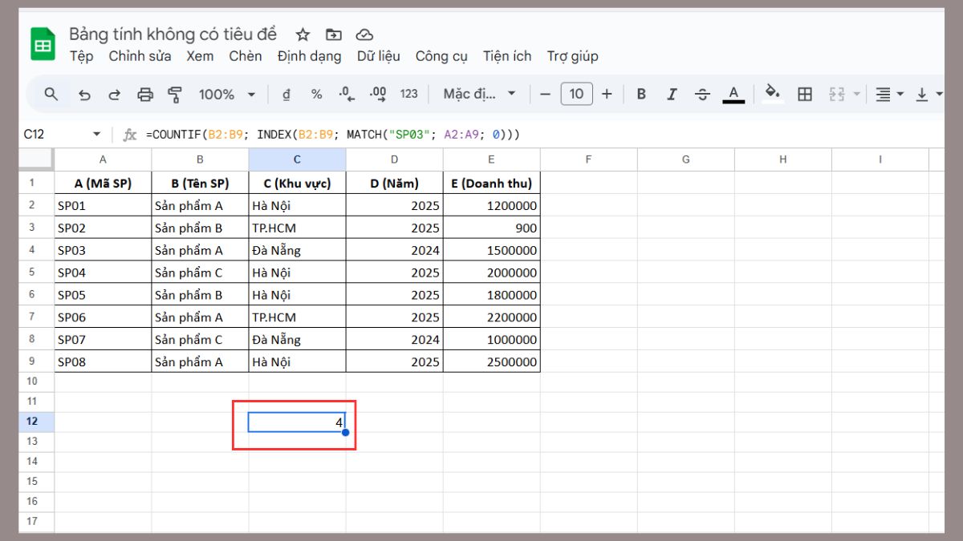Click the print icon
This screenshot has width=963, height=541.
(145, 95)
